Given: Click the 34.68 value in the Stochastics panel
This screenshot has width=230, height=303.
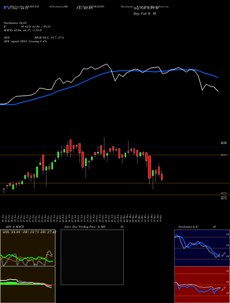Looking at the screenshot, I should click(x=224, y=254).
